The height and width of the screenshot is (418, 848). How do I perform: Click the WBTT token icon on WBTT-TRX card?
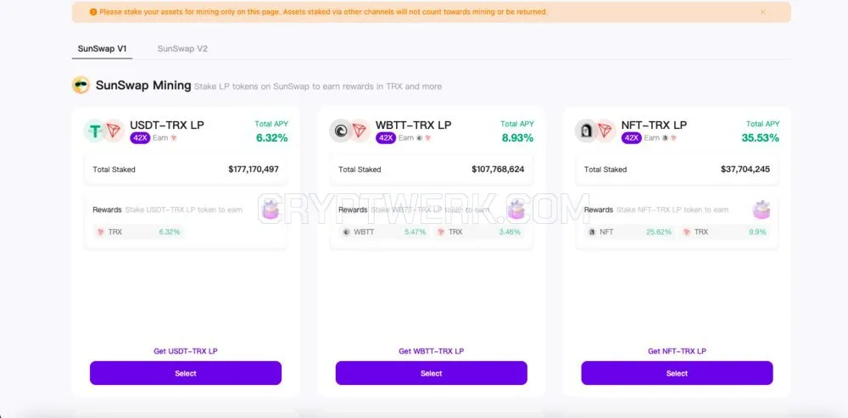[340, 131]
